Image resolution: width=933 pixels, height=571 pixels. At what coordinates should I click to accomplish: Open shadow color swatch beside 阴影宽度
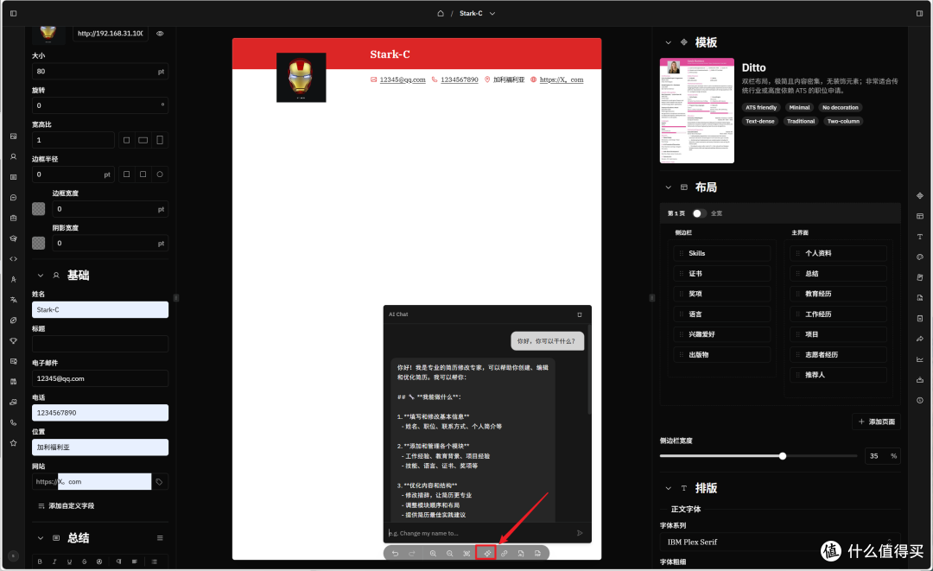[39, 244]
